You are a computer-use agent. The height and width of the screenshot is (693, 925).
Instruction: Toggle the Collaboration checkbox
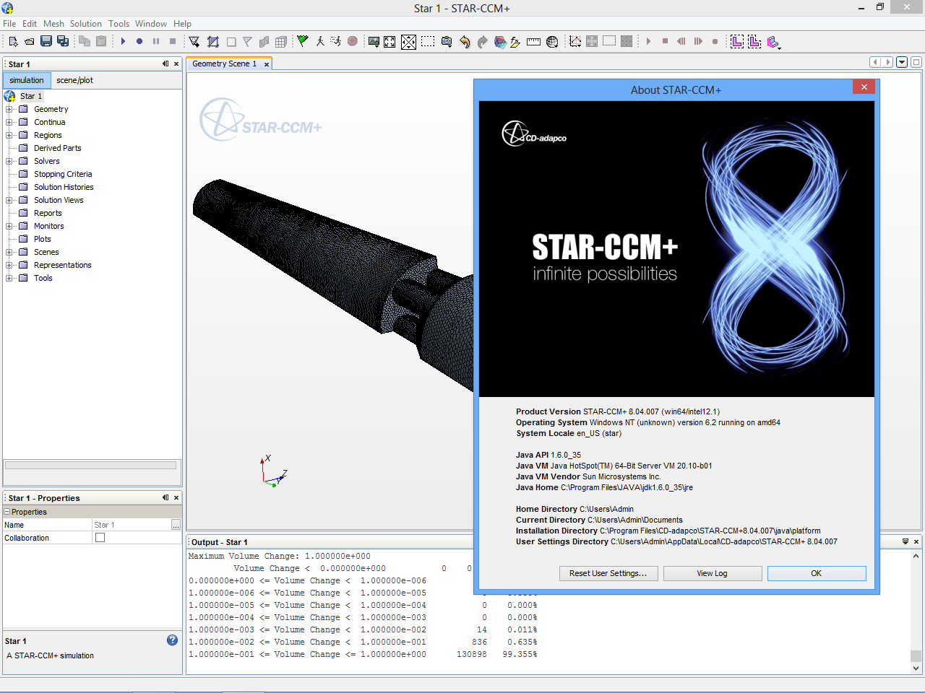point(100,537)
